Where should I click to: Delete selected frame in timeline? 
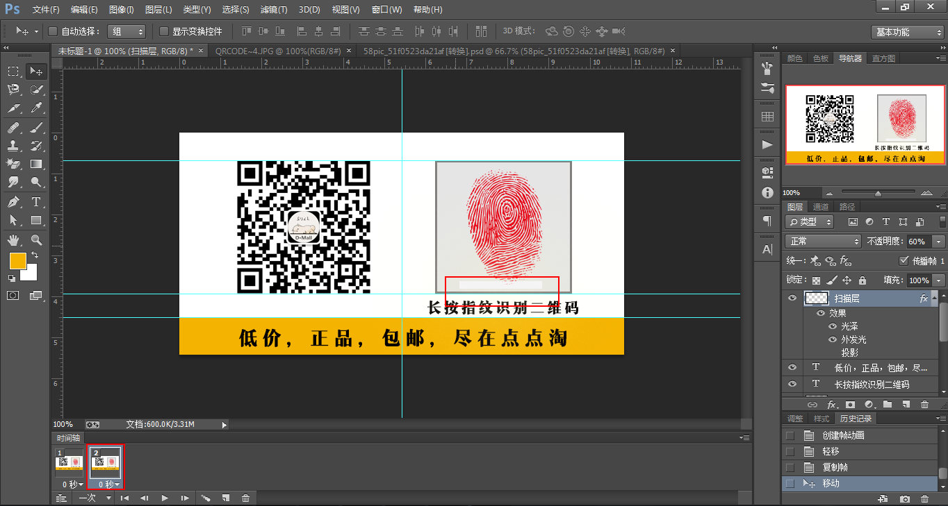click(x=245, y=498)
